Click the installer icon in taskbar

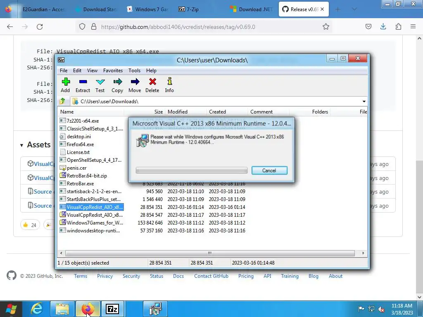click(x=155, y=309)
